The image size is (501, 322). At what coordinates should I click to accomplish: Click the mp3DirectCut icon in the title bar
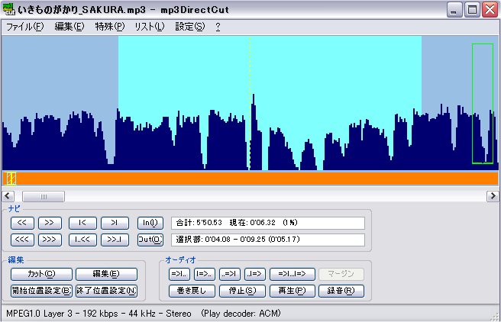pyautogui.click(x=8, y=9)
